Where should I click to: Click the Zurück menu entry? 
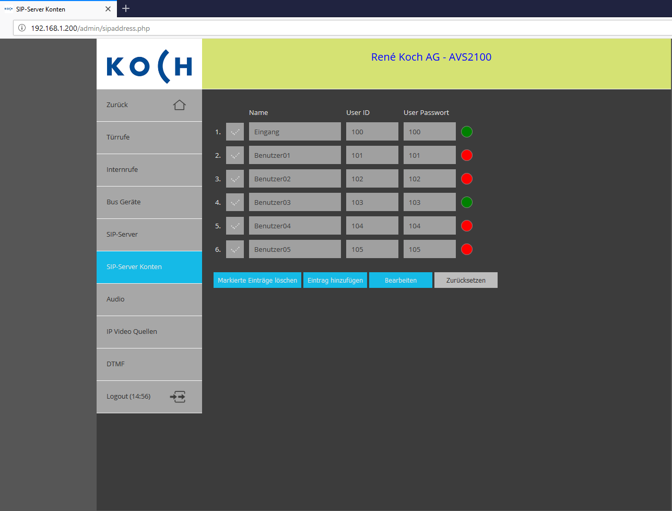tap(149, 105)
